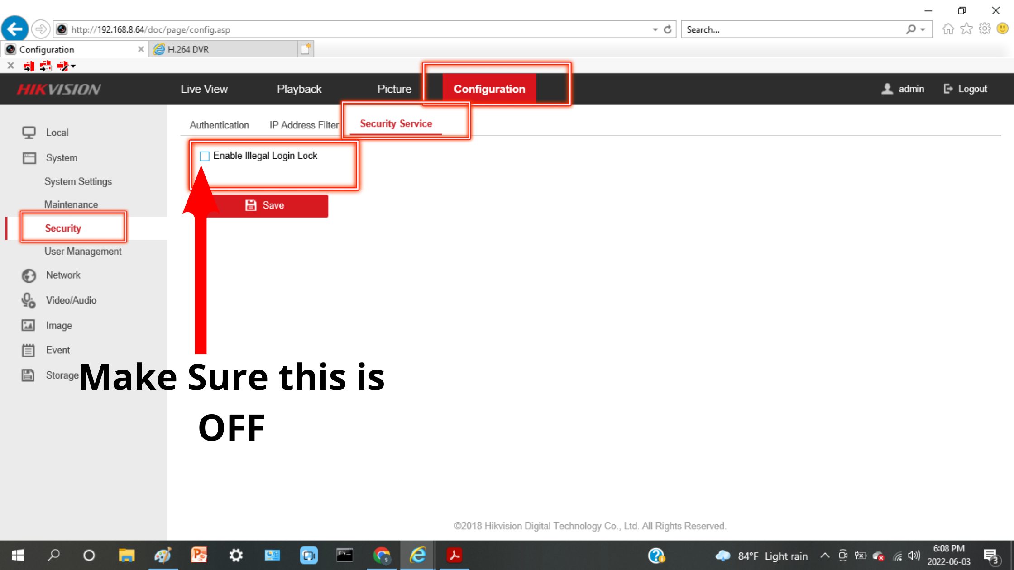1014x570 pixels.
Task: Click the Storage sidebar icon
Action: pyautogui.click(x=29, y=375)
